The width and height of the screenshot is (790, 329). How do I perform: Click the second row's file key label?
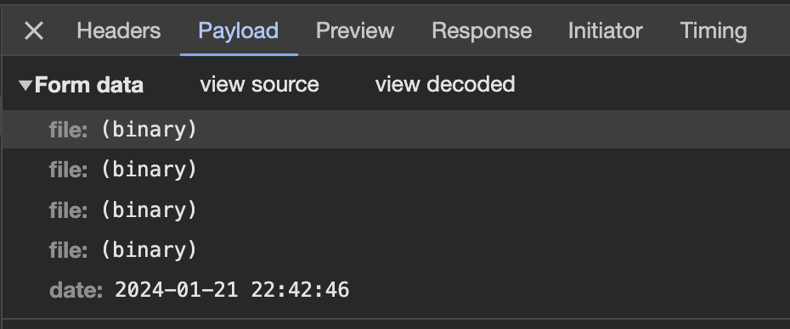(69, 170)
